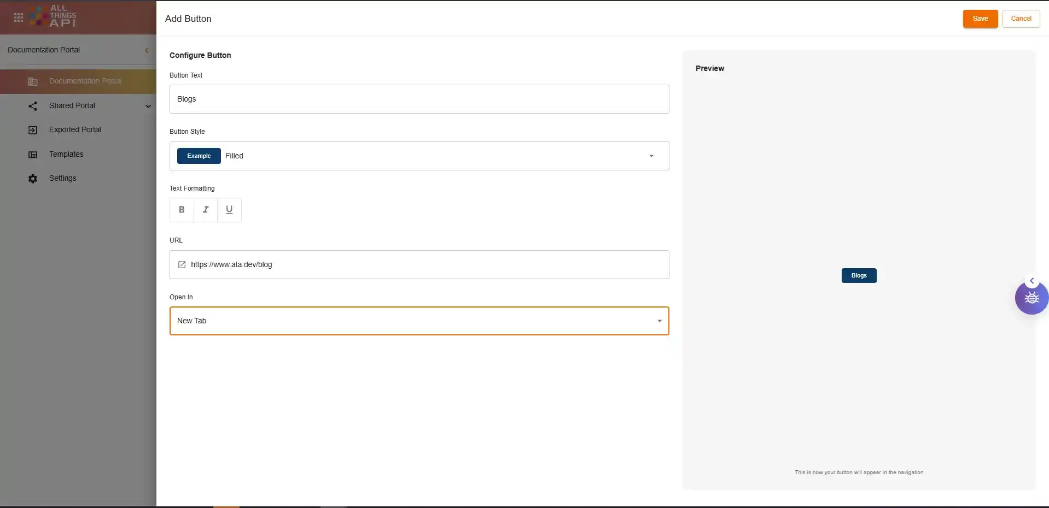
Task: Click the Shared Portal share icon
Action: 33,106
